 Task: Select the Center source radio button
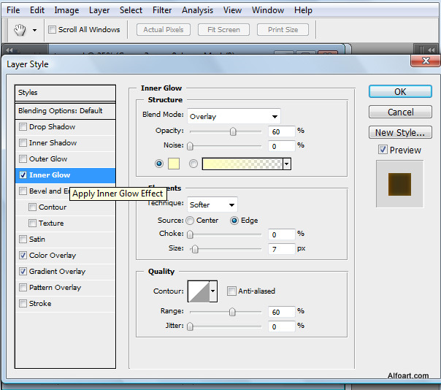click(190, 220)
